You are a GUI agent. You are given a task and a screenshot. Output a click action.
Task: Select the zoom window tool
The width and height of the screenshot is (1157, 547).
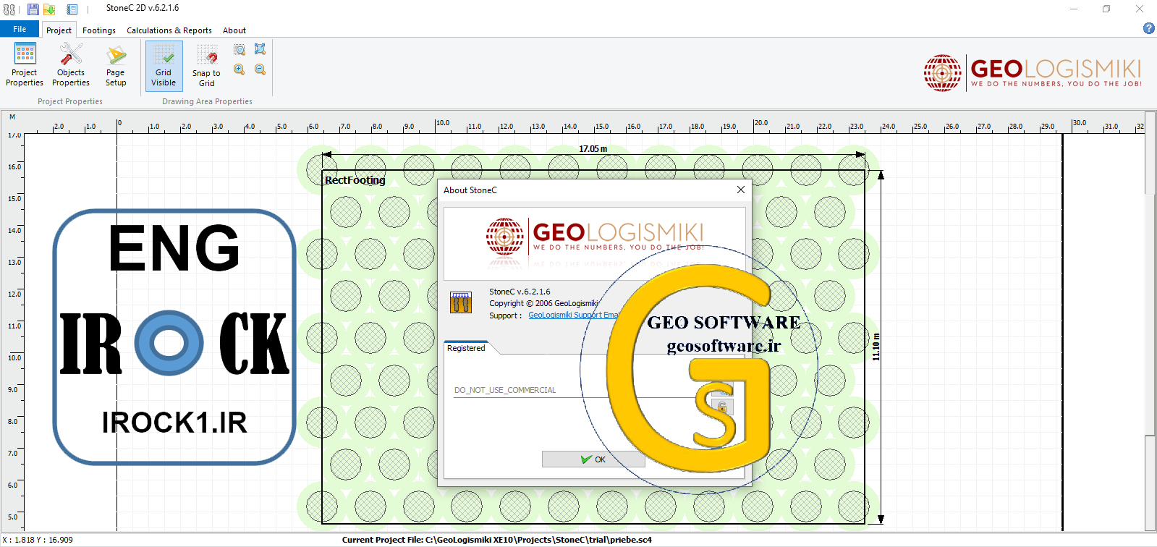coord(240,49)
